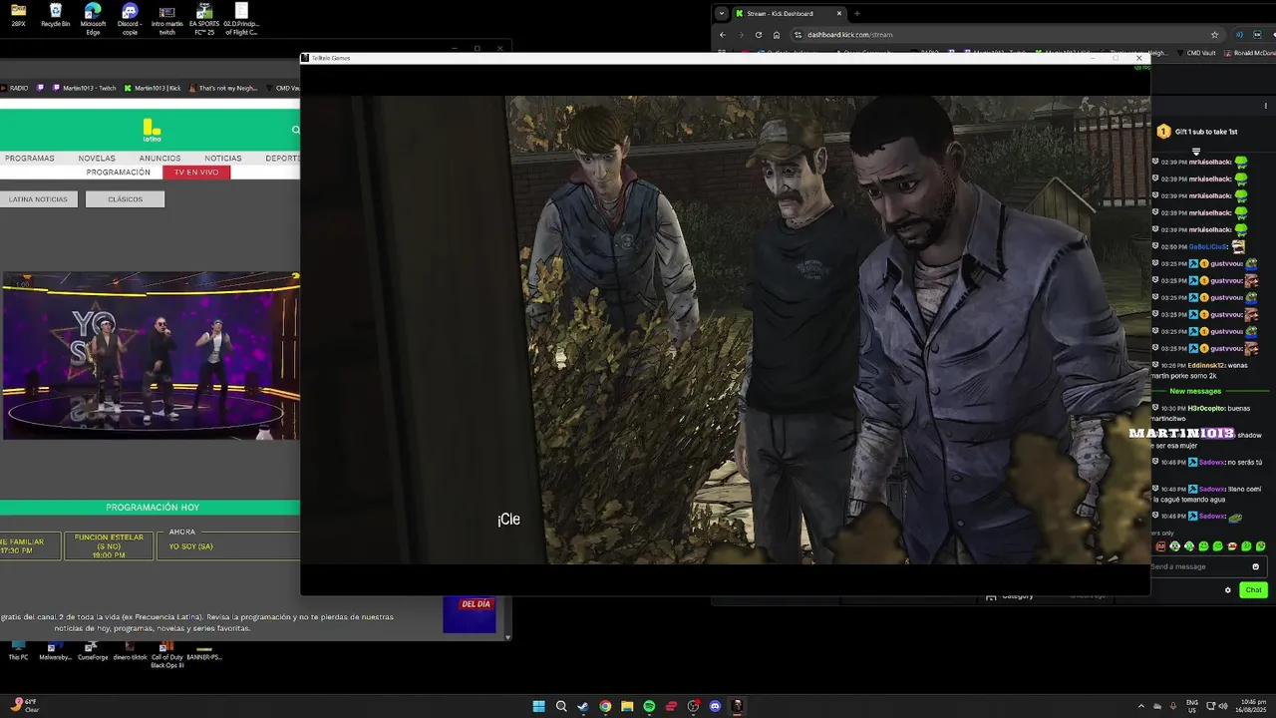This screenshot has width=1276, height=718.
Task: Open the PROGRAMAS menu on the Latina site
Action: tap(29, 158)
